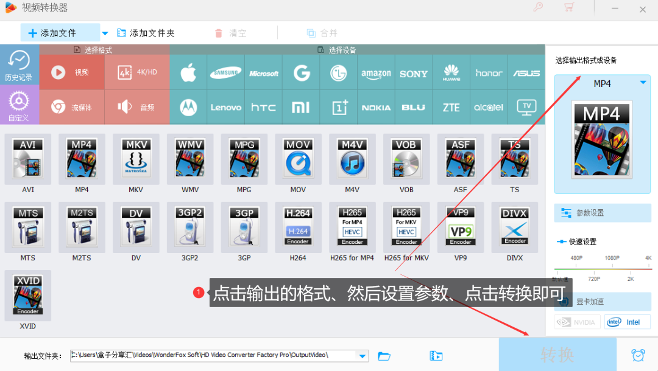Open the alarm clock scheduler icon
This screenshot has height=371, width=658.
pyautogui.click(x=638, y=355)
